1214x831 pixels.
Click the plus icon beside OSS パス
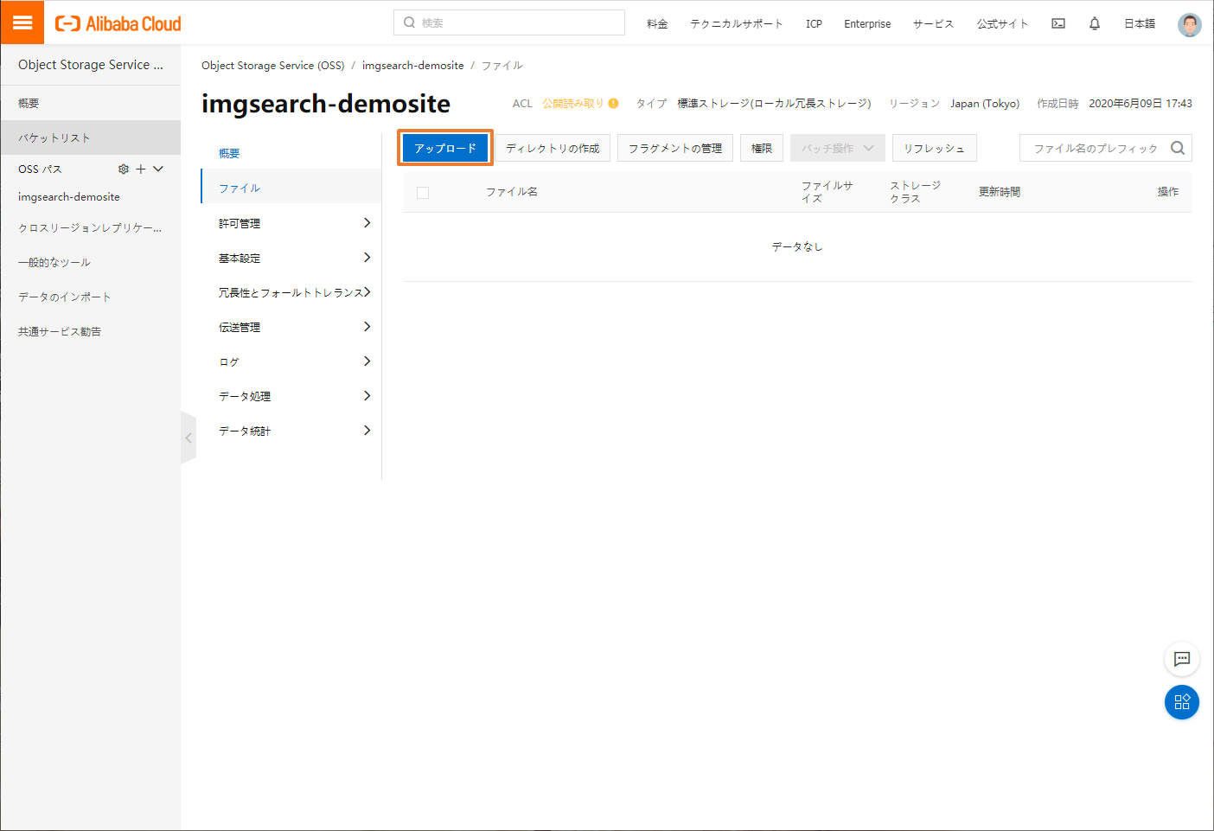tap(141, 169)
